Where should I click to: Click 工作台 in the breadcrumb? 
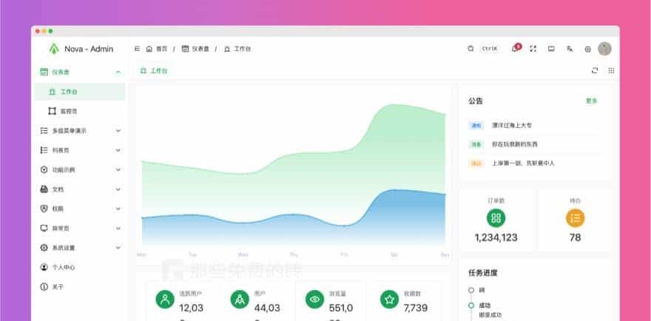[243, 49]
